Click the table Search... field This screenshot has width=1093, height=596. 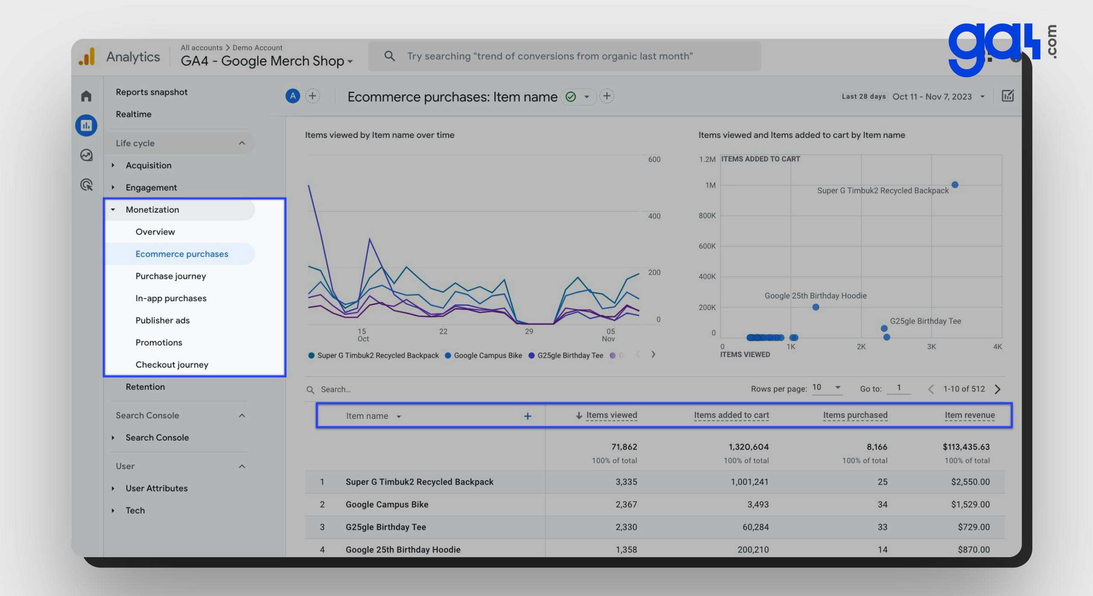tap(336, 389)
